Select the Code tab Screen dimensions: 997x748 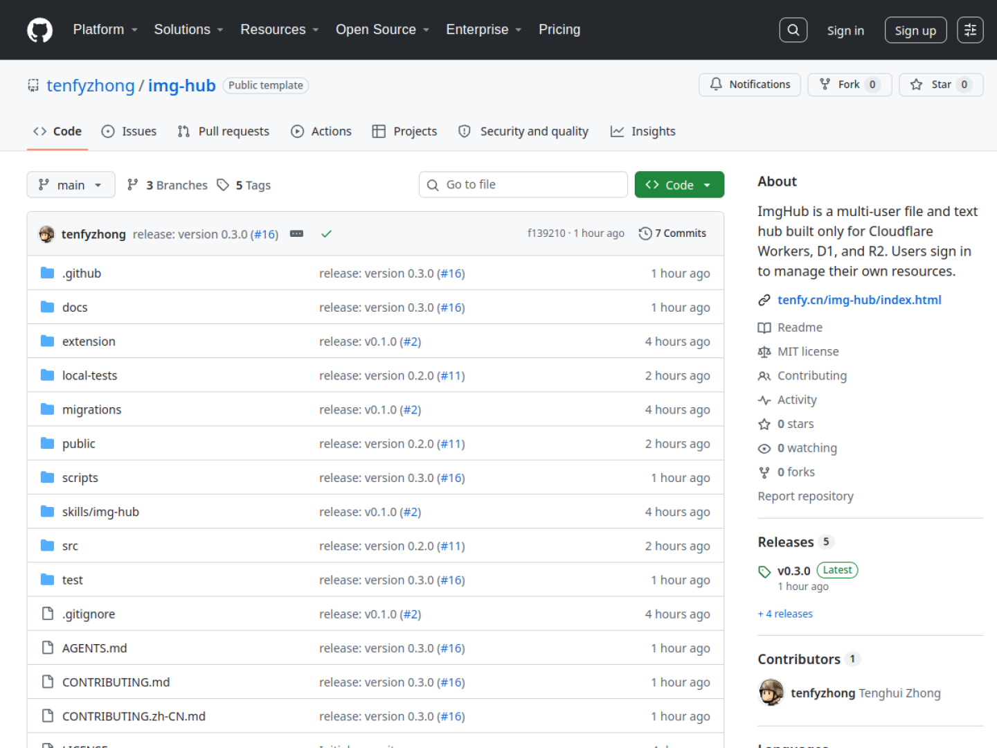click(57, 131)
